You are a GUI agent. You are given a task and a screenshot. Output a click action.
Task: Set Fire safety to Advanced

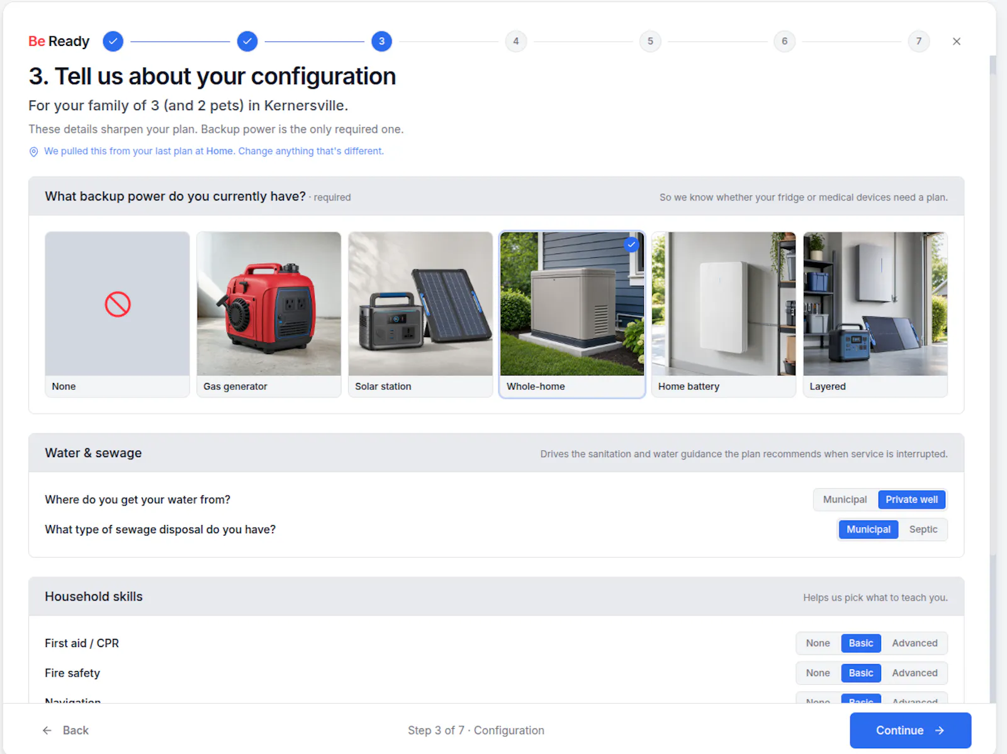914,673
